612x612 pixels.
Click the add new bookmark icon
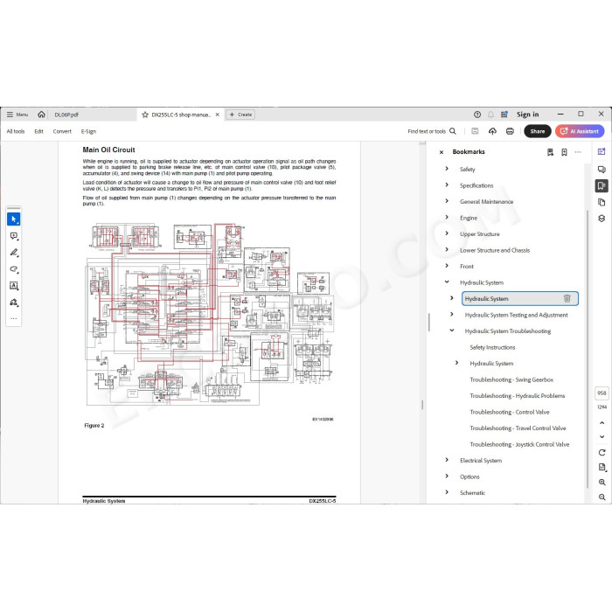[x=564, y=152]
